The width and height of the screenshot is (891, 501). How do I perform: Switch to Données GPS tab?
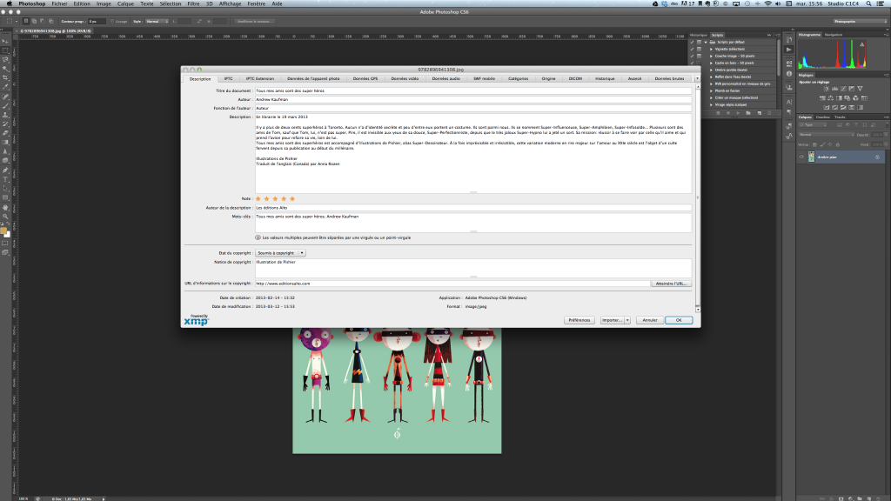click(365, 78)
